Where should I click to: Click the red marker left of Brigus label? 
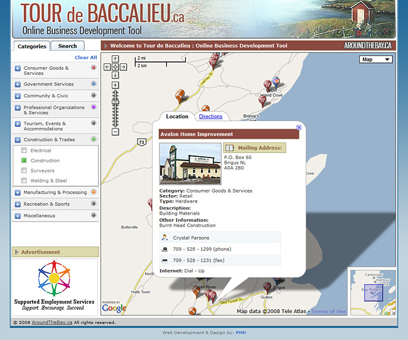(x=267, y=288)
